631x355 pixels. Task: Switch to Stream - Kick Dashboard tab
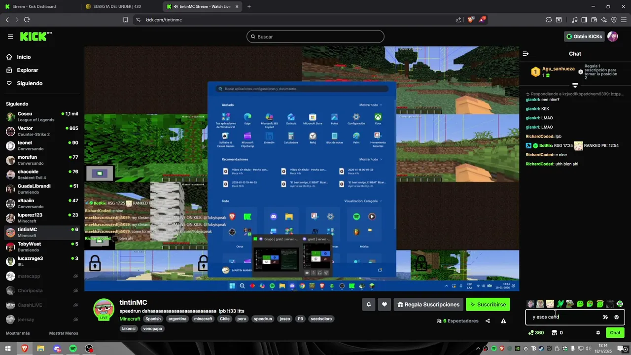pyautogui.click(x=40, y=6)
